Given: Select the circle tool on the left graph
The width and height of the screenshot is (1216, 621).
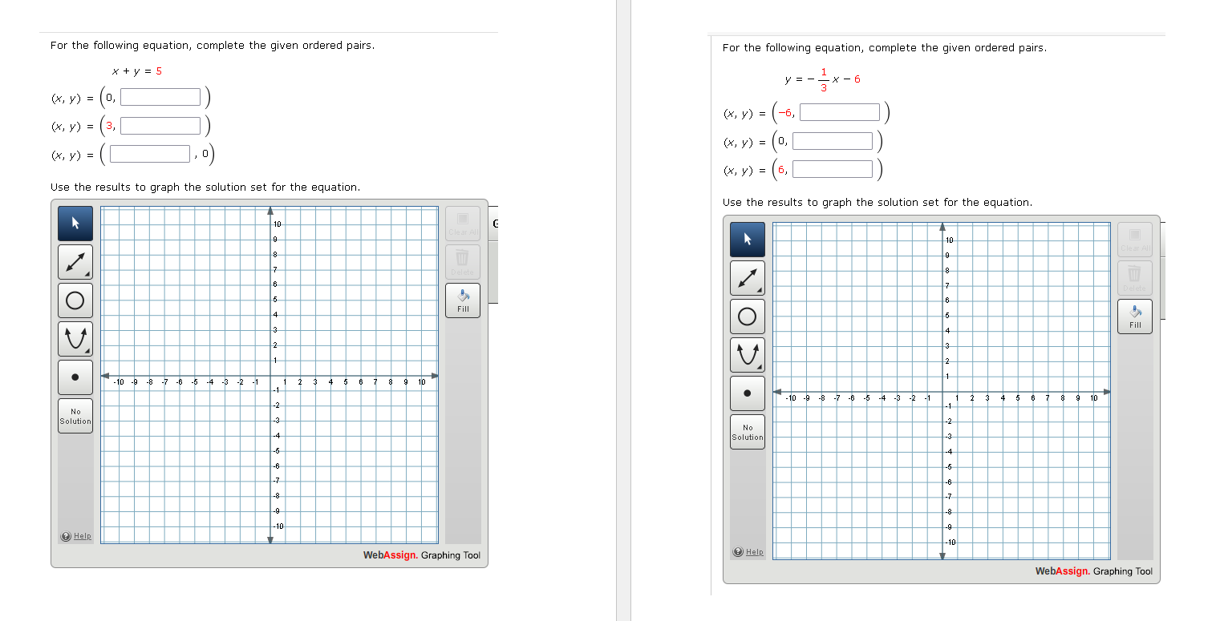Looking at the screenshot, I should [75, 300].
